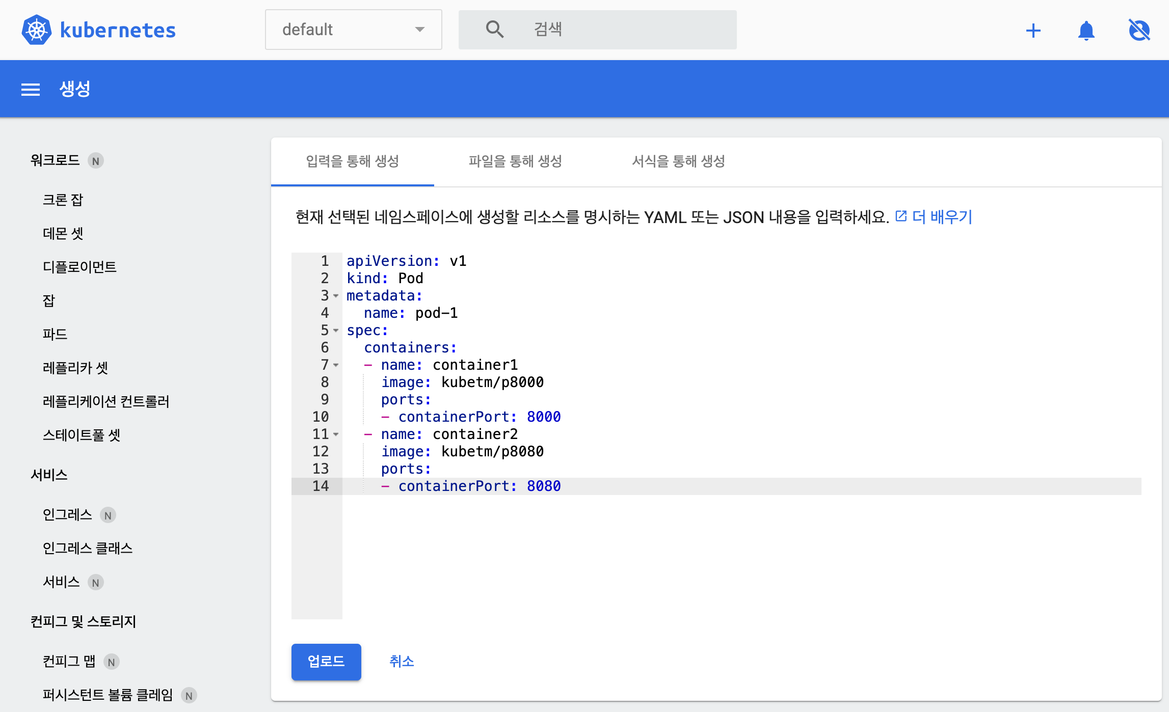Go to 디플로이먼트 in the sidebar
The height and width of the screenshot is (712, 1169).
pyautogui.click(x=79, y=267)
